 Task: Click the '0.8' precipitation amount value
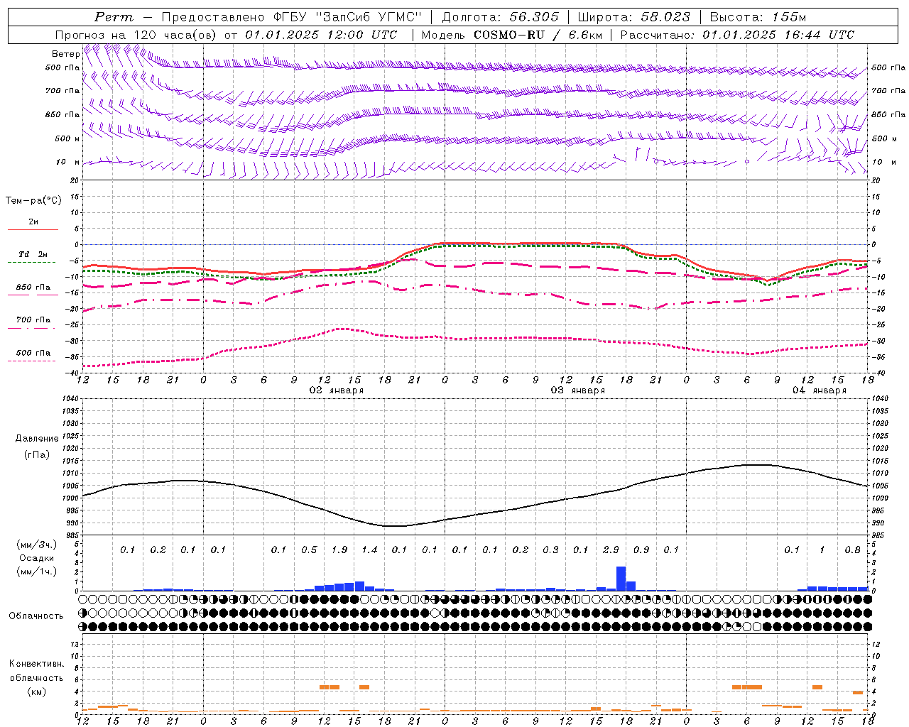click(853, 550)
